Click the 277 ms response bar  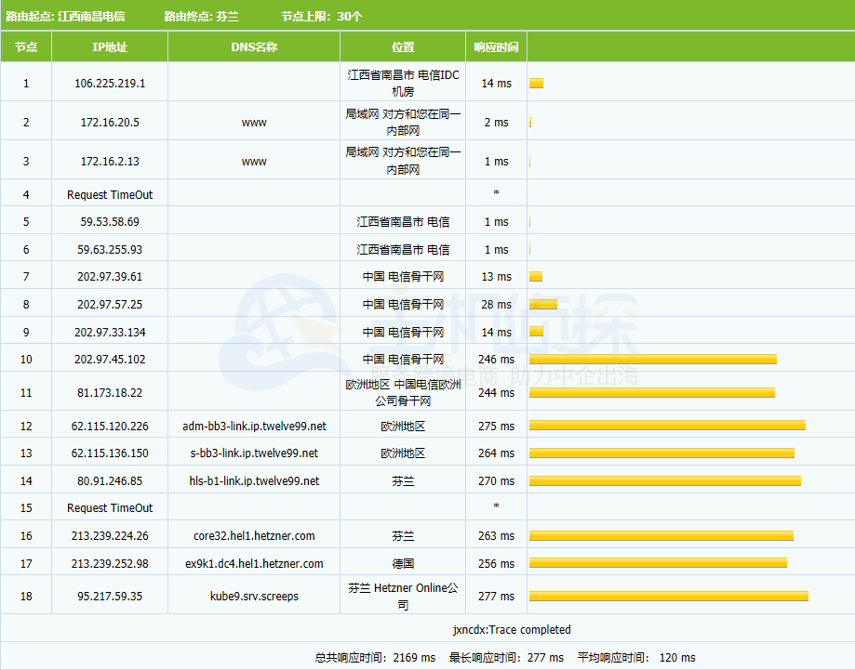click(668, 597)
